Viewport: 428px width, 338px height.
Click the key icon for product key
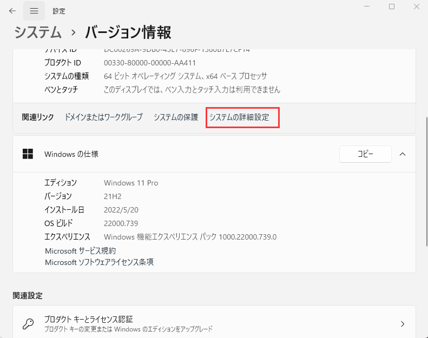(28, 324)
